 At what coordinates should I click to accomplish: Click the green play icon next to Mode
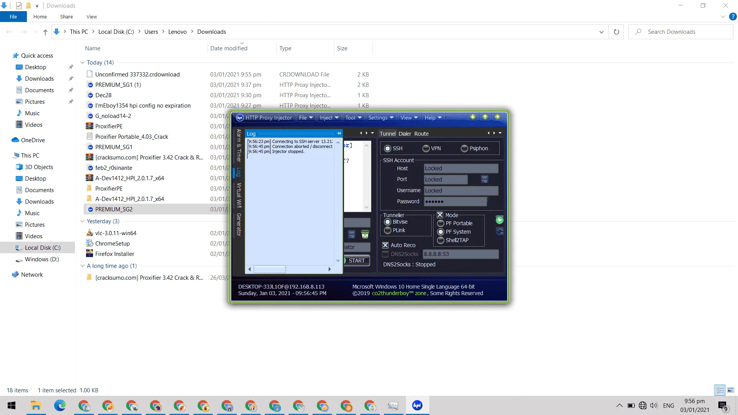coord(499,220)
